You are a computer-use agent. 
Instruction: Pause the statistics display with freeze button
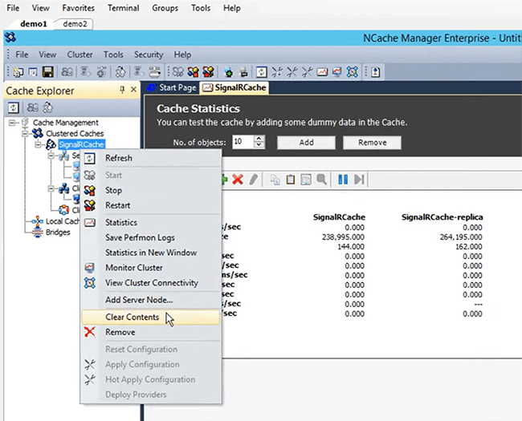tap(343, 180)
